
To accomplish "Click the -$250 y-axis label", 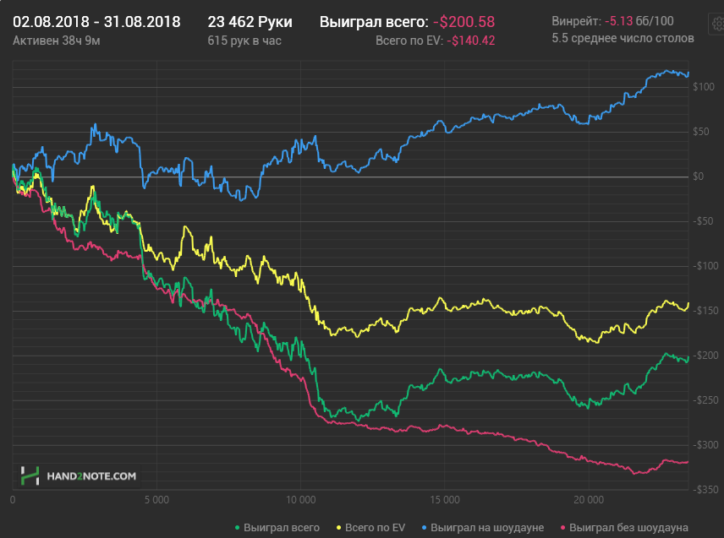I will pyautogui.click(x=705, y=399).
